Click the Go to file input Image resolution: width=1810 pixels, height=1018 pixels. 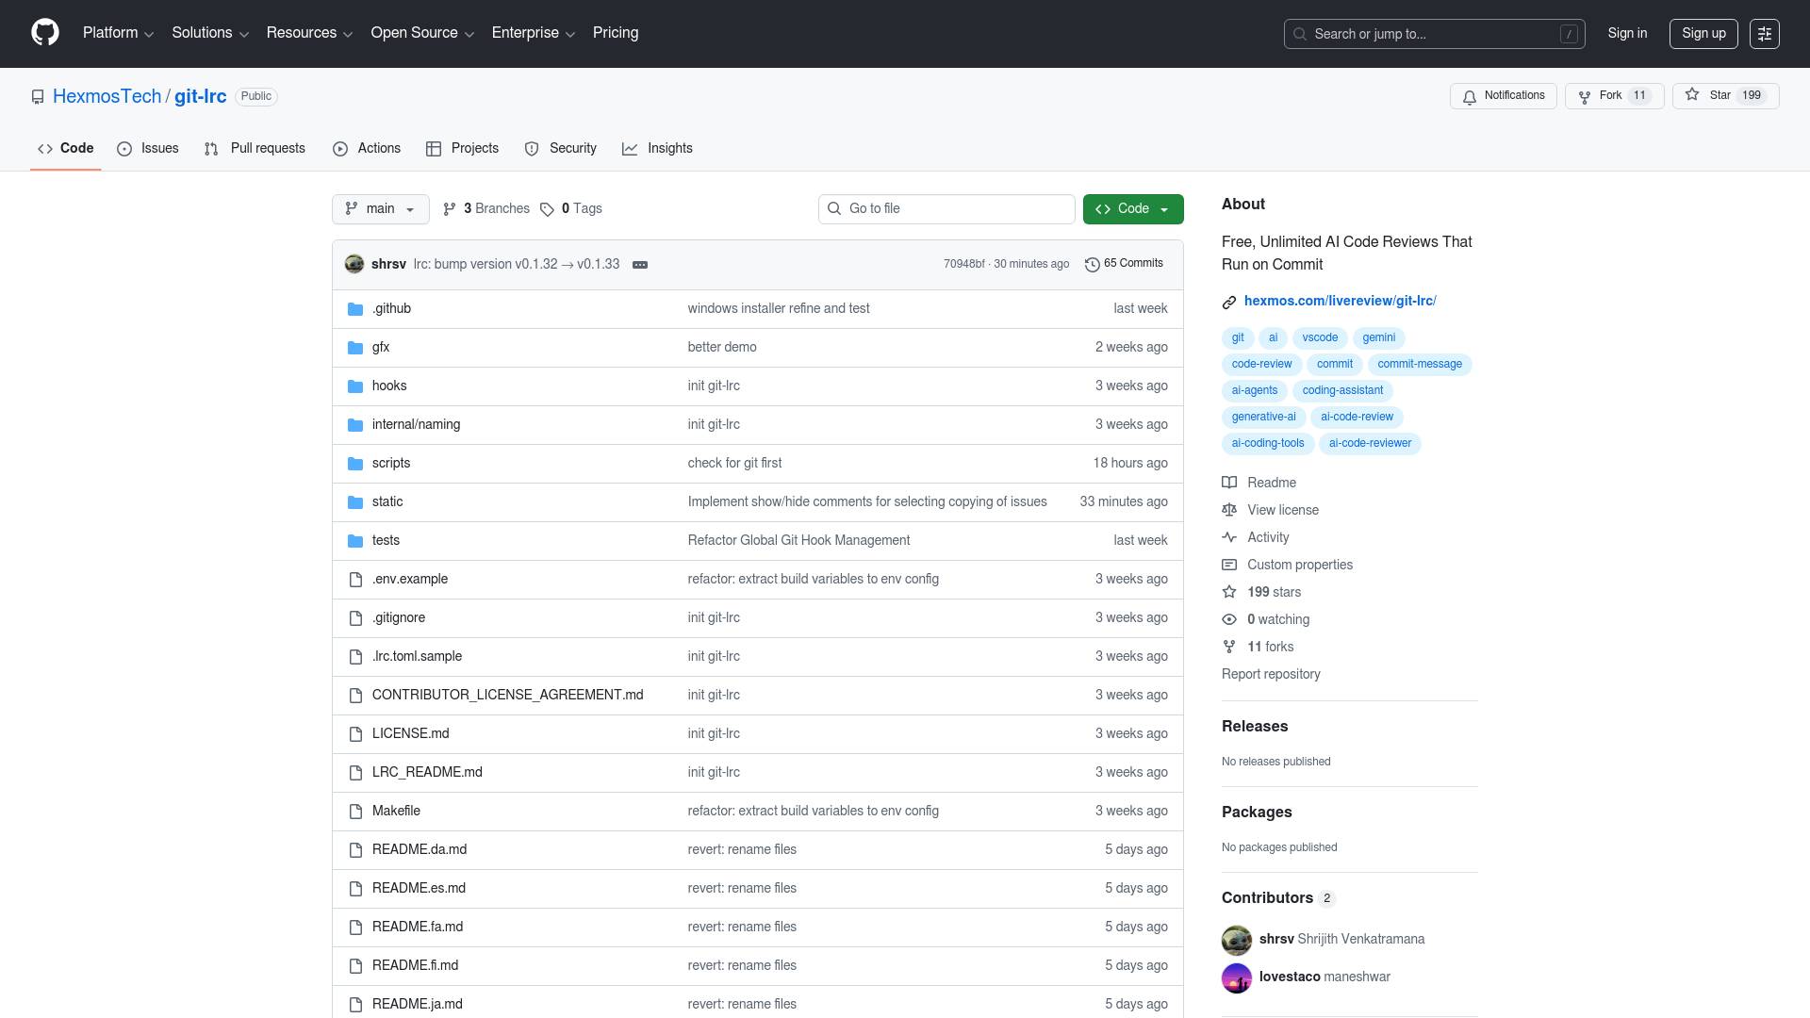(946, 209)
